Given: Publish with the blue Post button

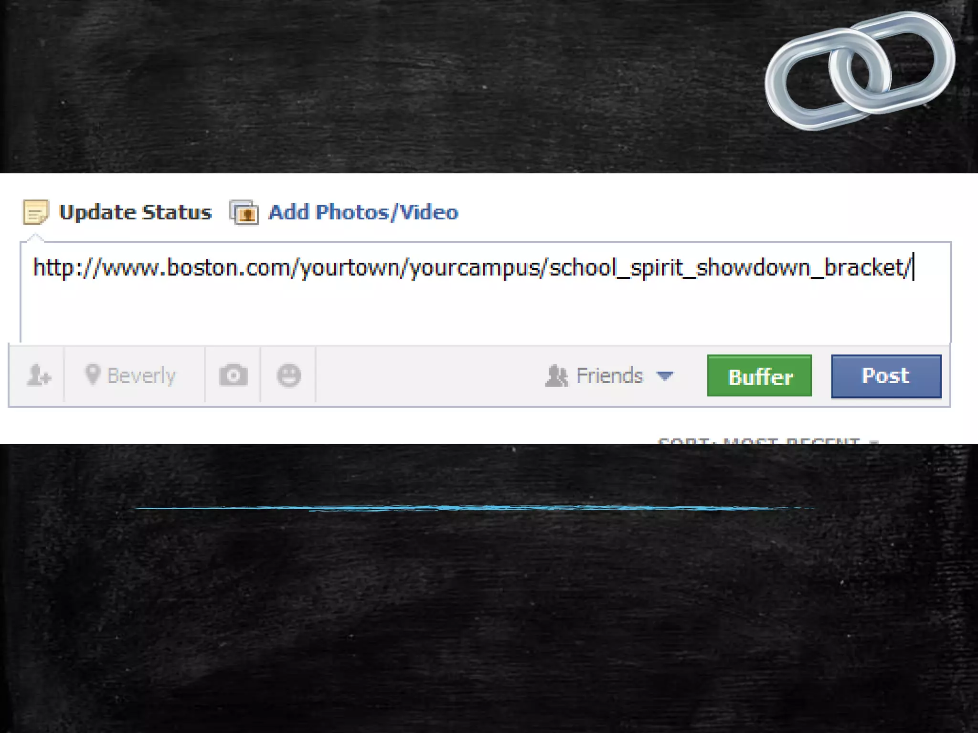Looking at the screenshot, I should click(886, 376).
